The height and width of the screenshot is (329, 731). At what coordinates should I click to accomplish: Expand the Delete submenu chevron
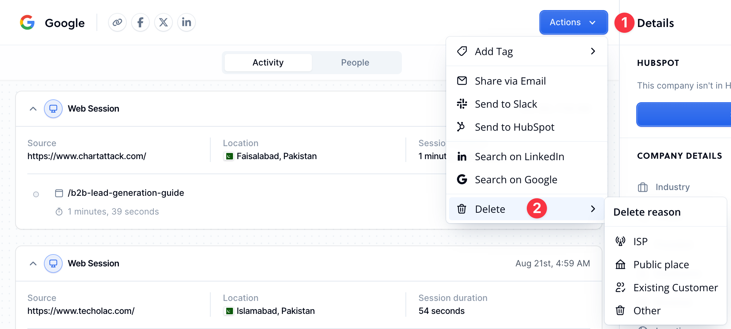593,209
